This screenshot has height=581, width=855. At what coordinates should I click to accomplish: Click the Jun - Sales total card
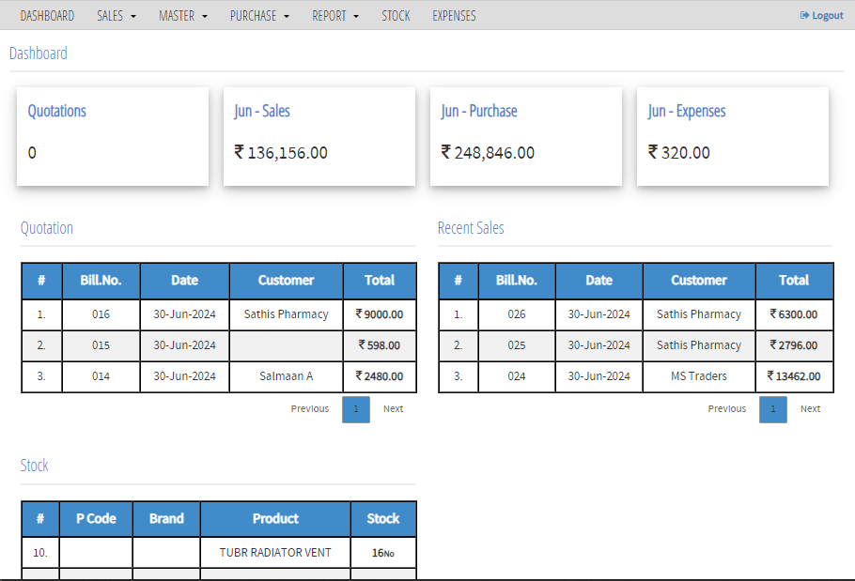point(319,136)
